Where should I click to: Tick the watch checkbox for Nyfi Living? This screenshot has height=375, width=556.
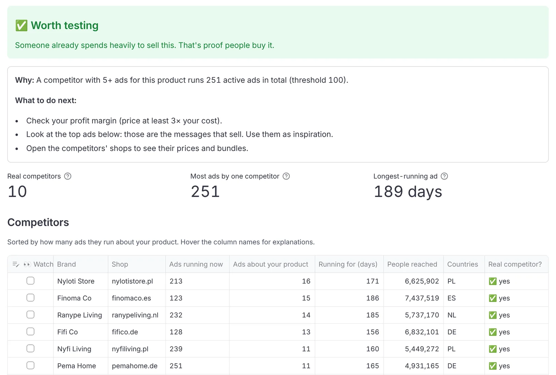[31, 349]
